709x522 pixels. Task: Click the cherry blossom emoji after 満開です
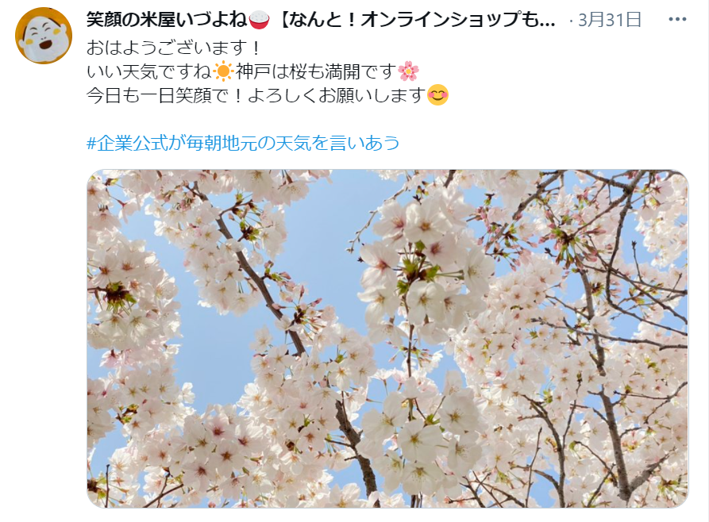click(x=408, y=71)
